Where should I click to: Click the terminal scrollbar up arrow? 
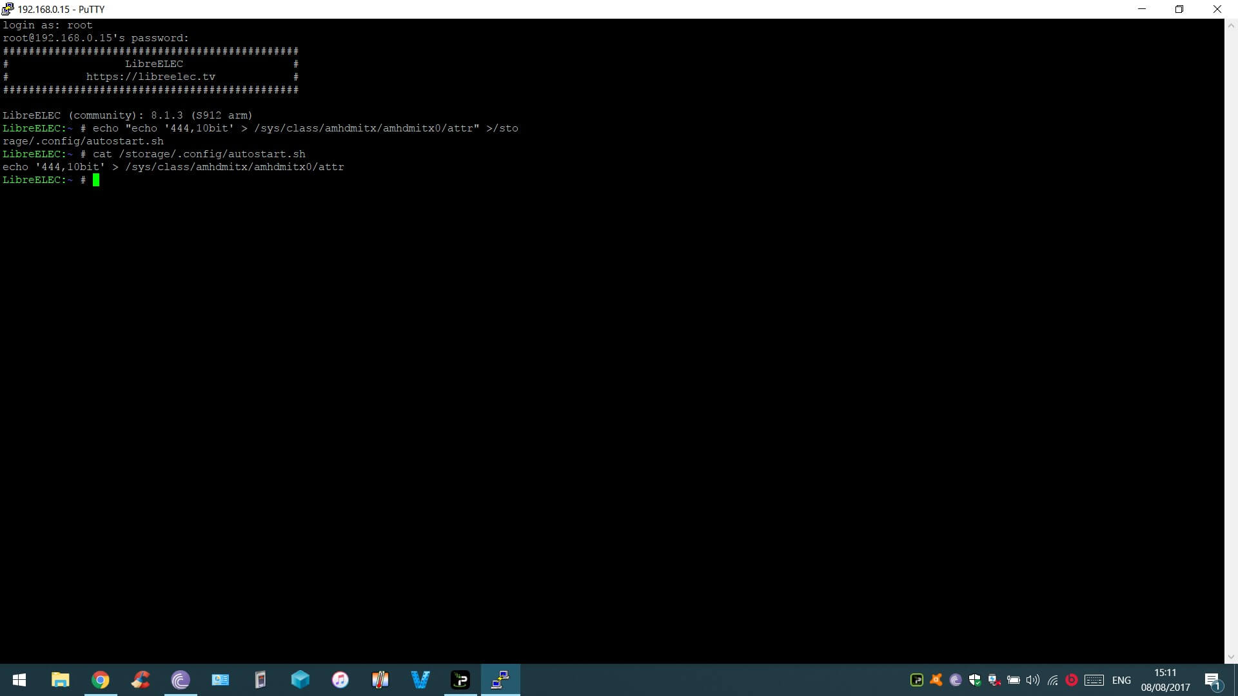(1231, 26)
